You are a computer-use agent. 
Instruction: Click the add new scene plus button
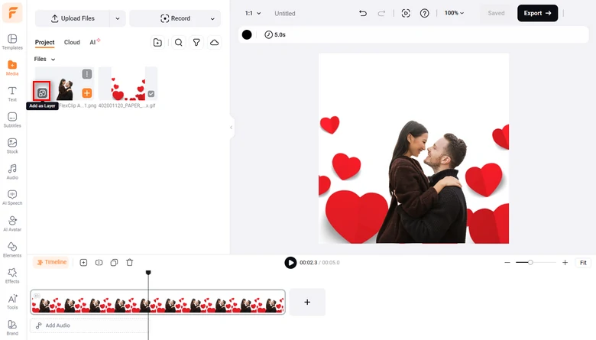tap(307, 302)
